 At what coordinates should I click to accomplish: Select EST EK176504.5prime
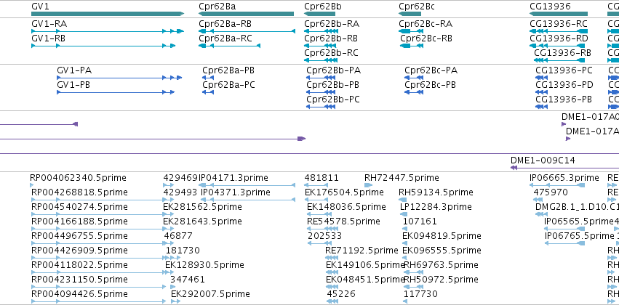coord(344,192)
